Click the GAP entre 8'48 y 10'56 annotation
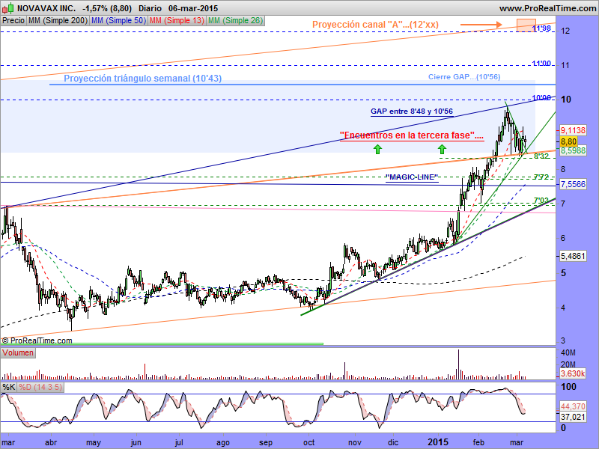 click(412, 112)
